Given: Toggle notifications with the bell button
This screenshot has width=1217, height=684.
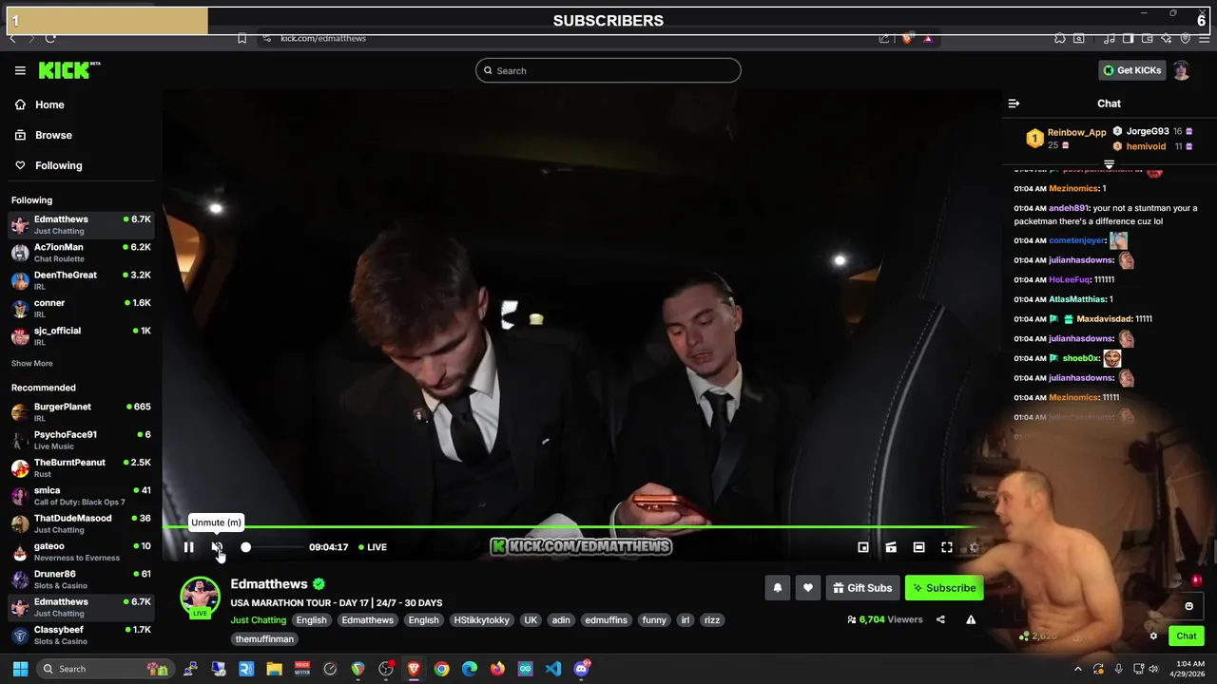Looking at the screenshot, I should (778, 588).
